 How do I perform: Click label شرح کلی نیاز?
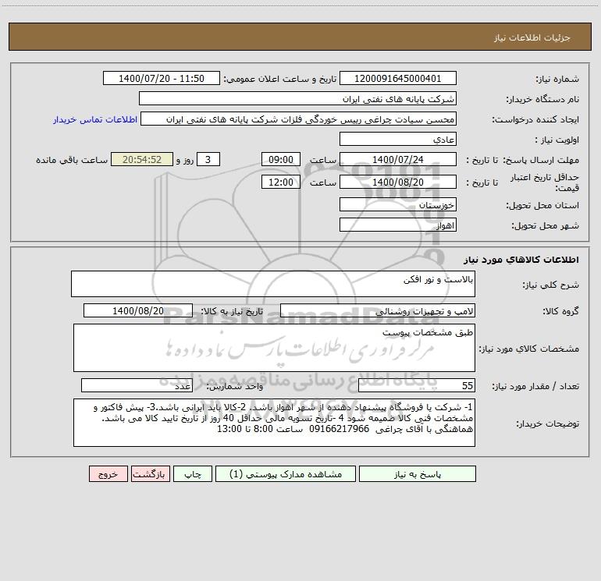coord(551,285)
